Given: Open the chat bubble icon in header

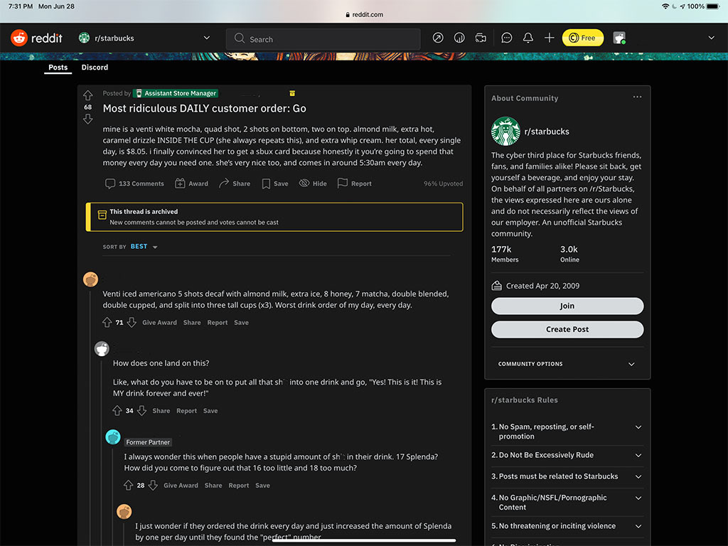Looking at the screenshot, I should point(506,38).
